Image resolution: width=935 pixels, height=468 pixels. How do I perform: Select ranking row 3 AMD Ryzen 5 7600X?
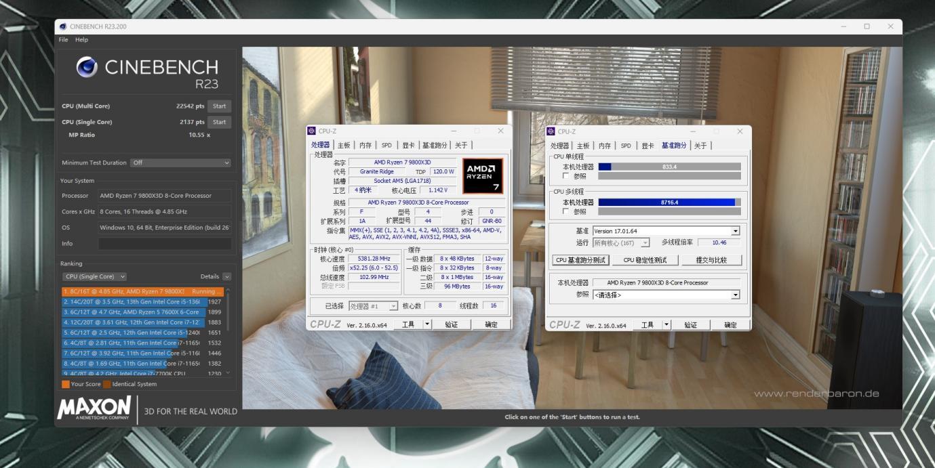click(x=142, y=312)
